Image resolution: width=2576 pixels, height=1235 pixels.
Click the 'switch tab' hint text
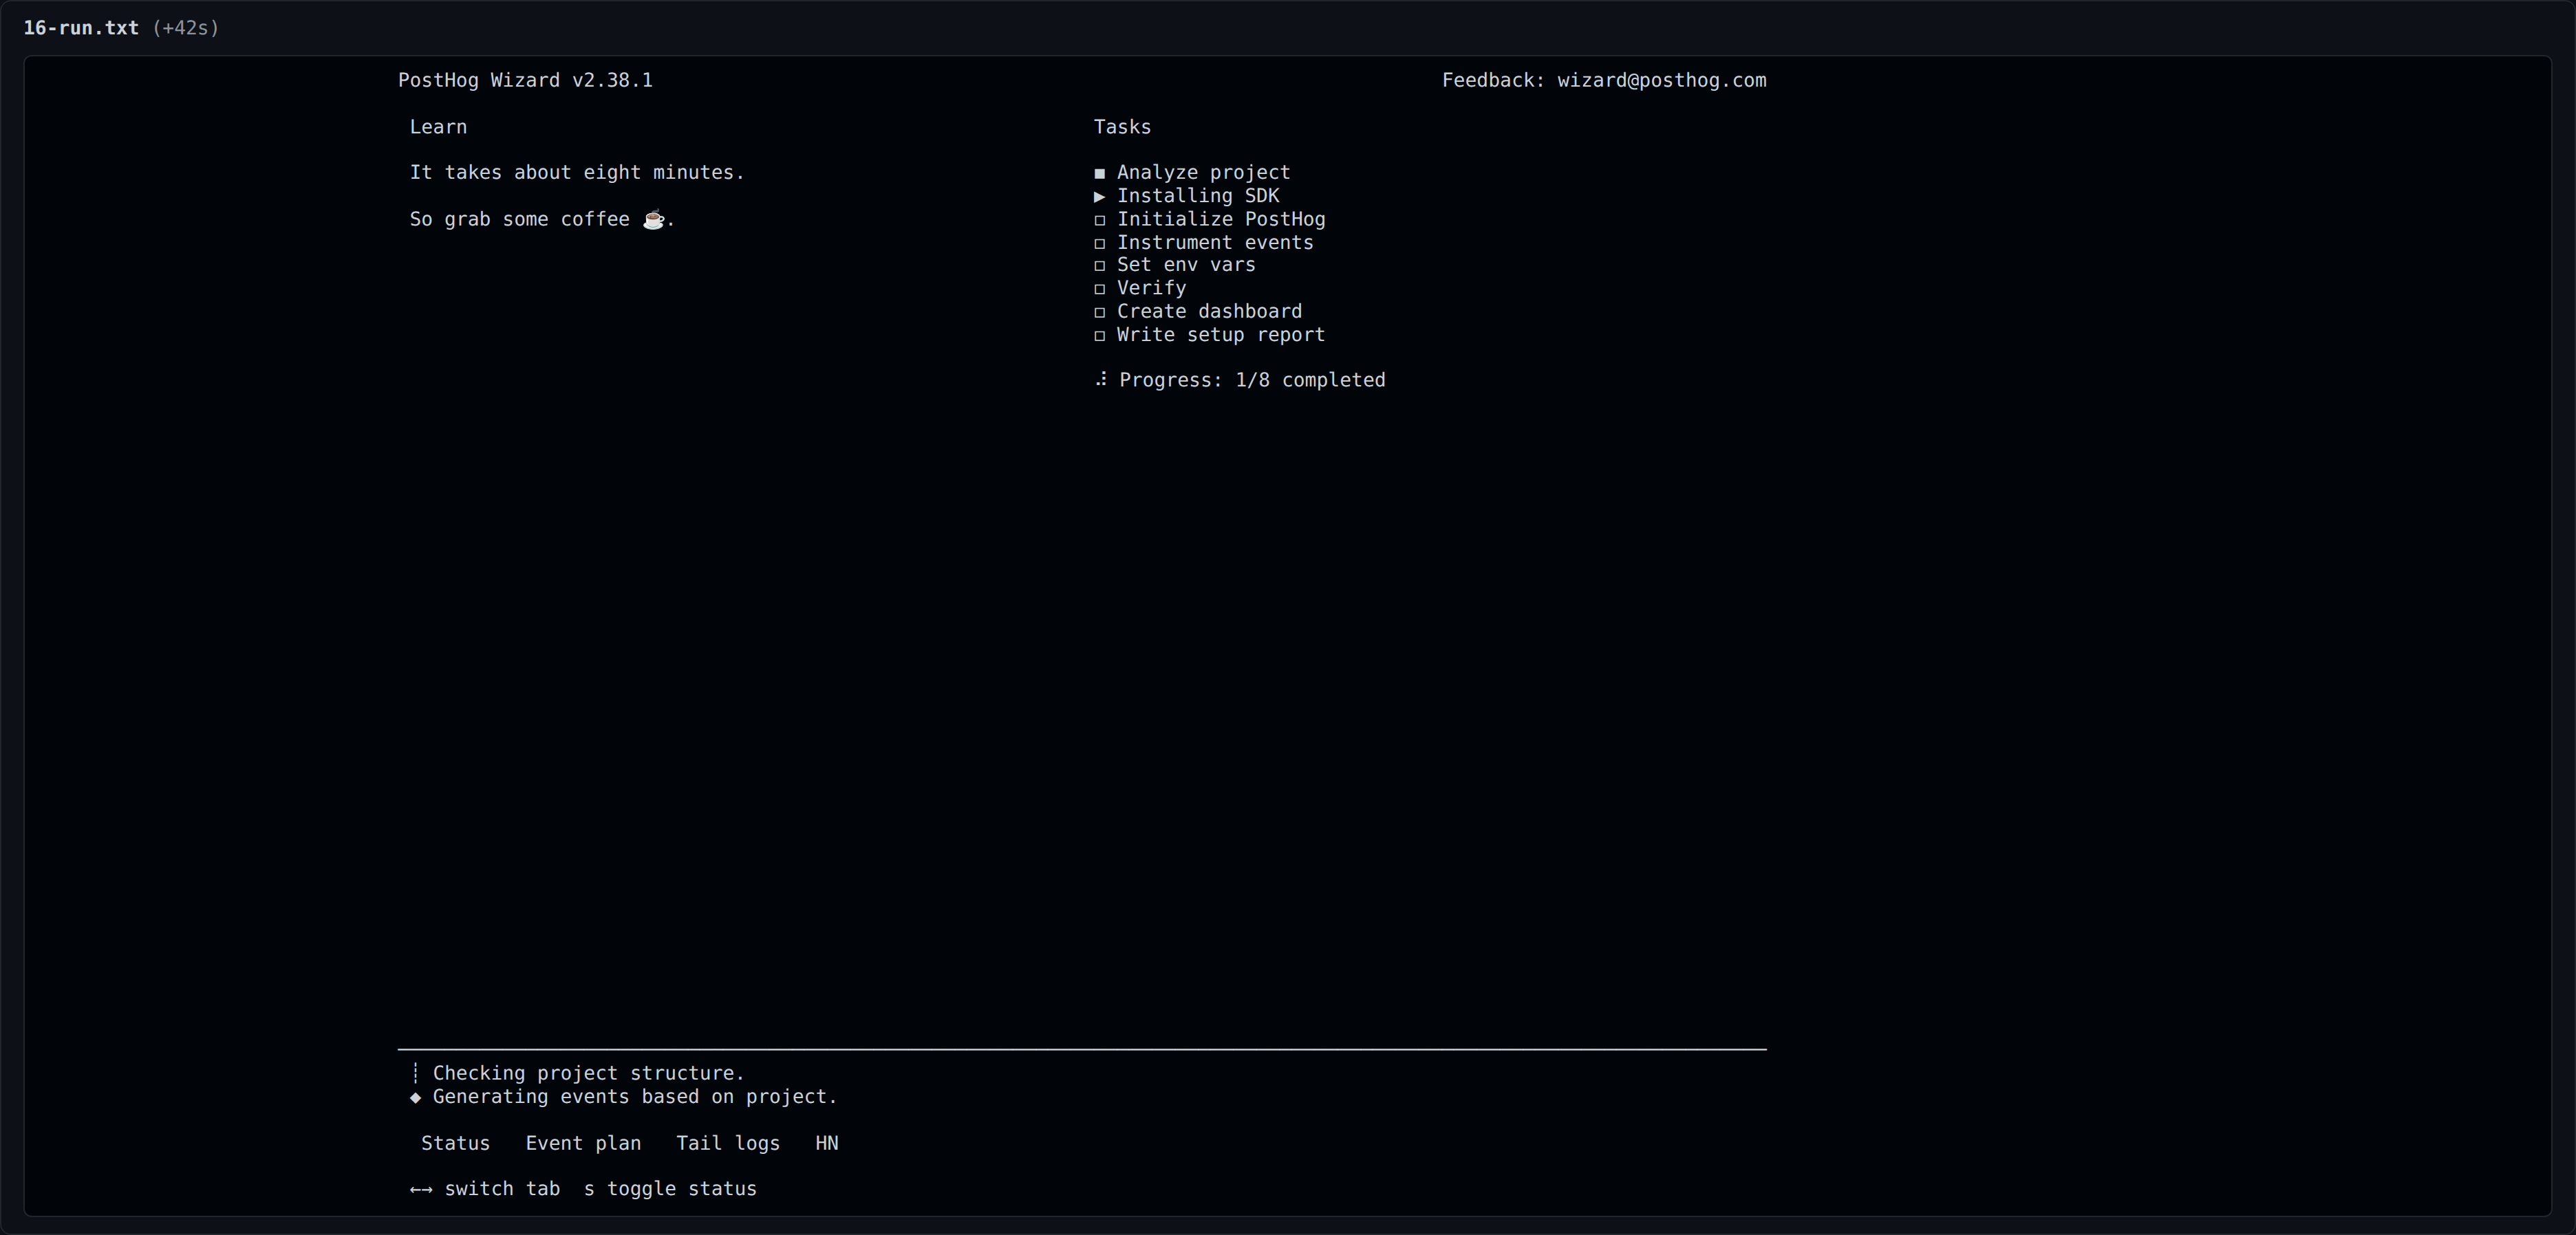502,1189
